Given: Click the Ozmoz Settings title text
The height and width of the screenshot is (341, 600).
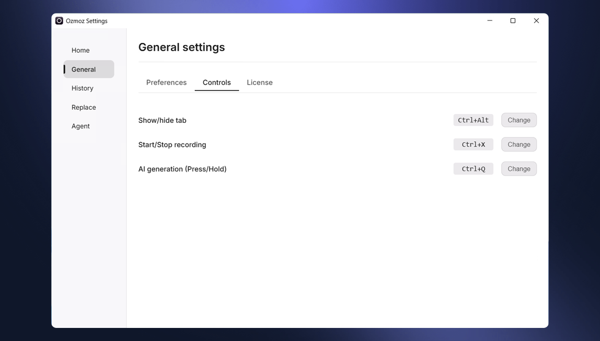Looking at the screenshot, I should 86,20.
